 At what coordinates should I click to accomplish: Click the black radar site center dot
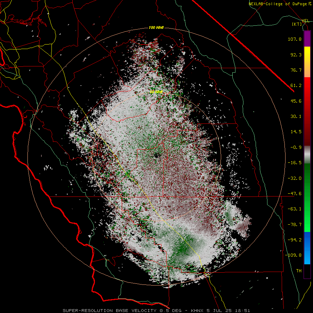[x=156, y=156]
